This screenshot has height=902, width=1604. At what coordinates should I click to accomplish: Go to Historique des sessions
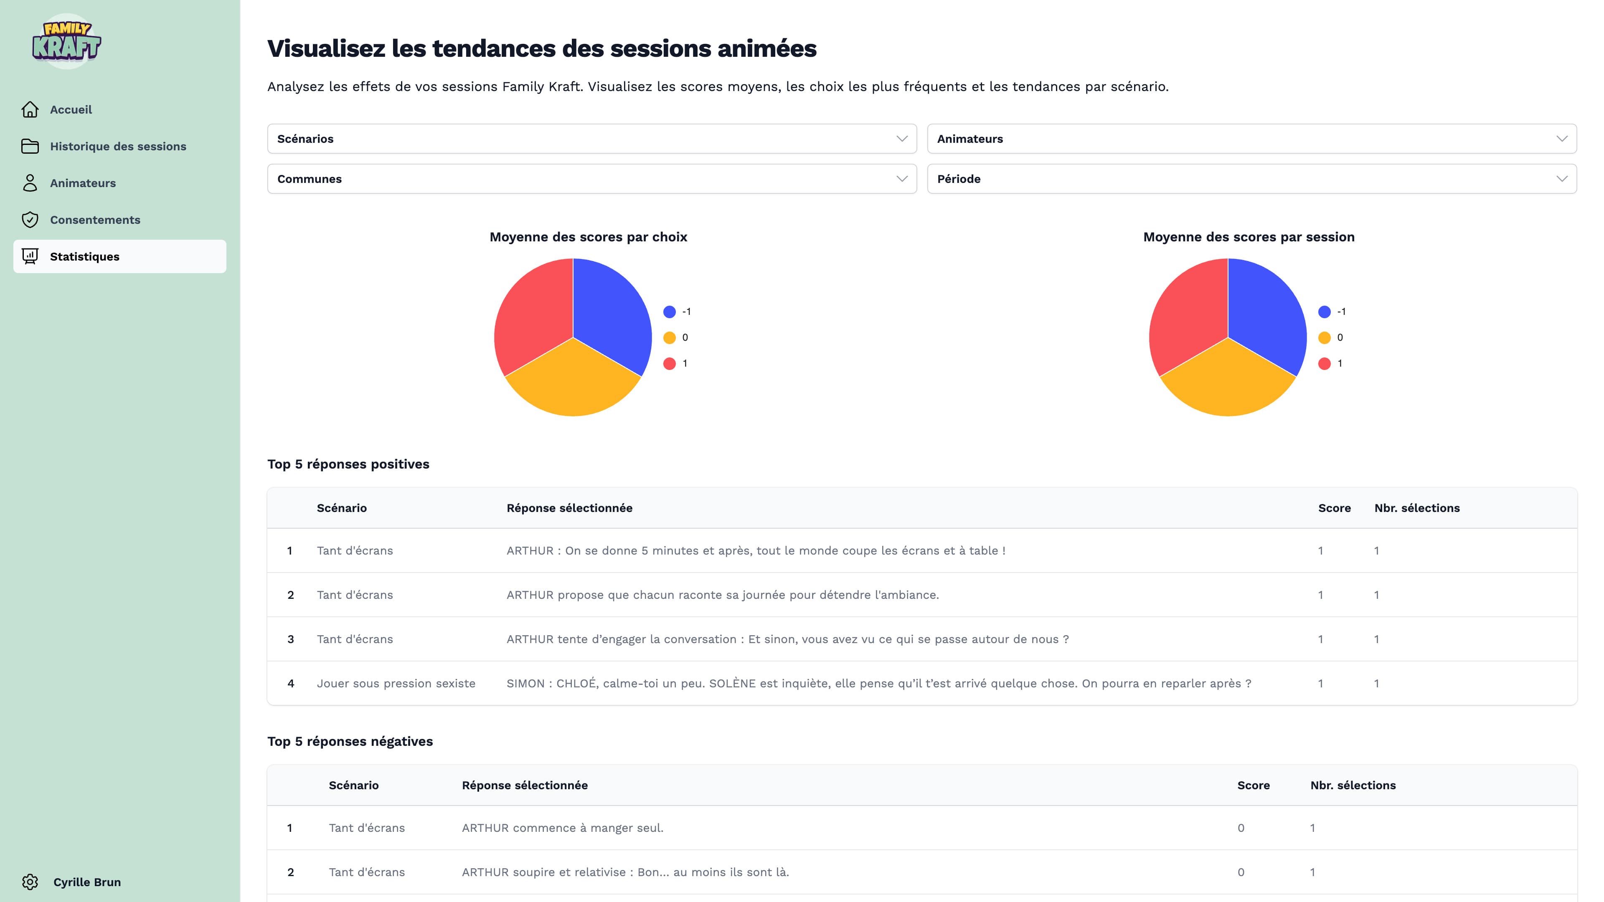click(x=118, y=146)
